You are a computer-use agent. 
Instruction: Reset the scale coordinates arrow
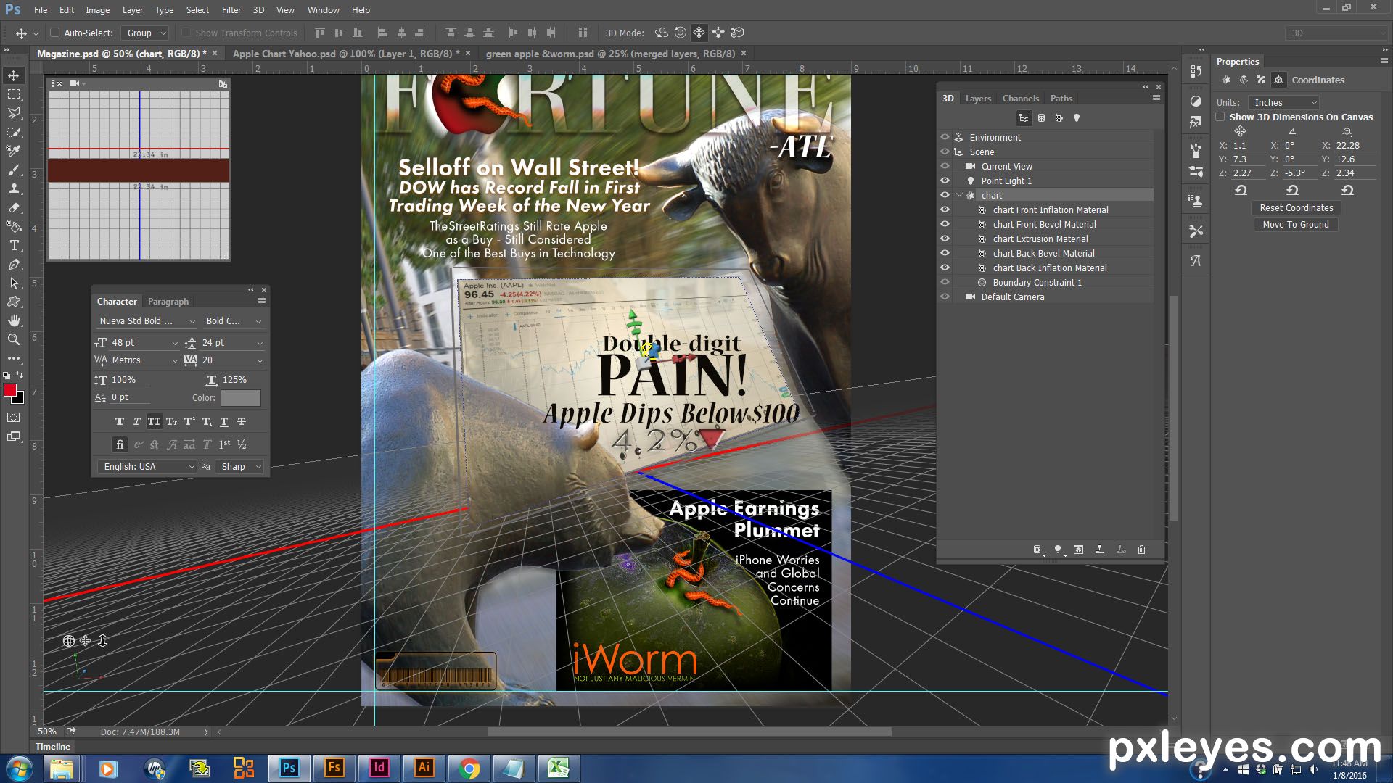point(1347,190)
